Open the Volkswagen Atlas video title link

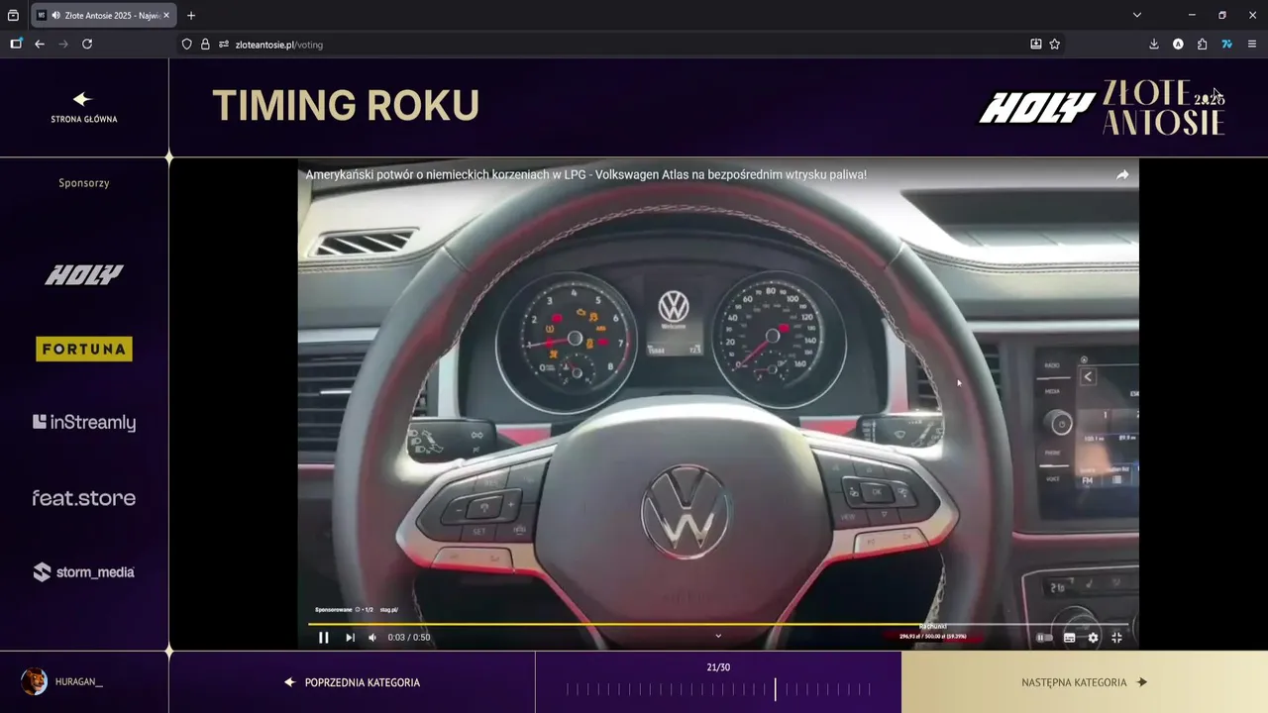click(586, 174)
